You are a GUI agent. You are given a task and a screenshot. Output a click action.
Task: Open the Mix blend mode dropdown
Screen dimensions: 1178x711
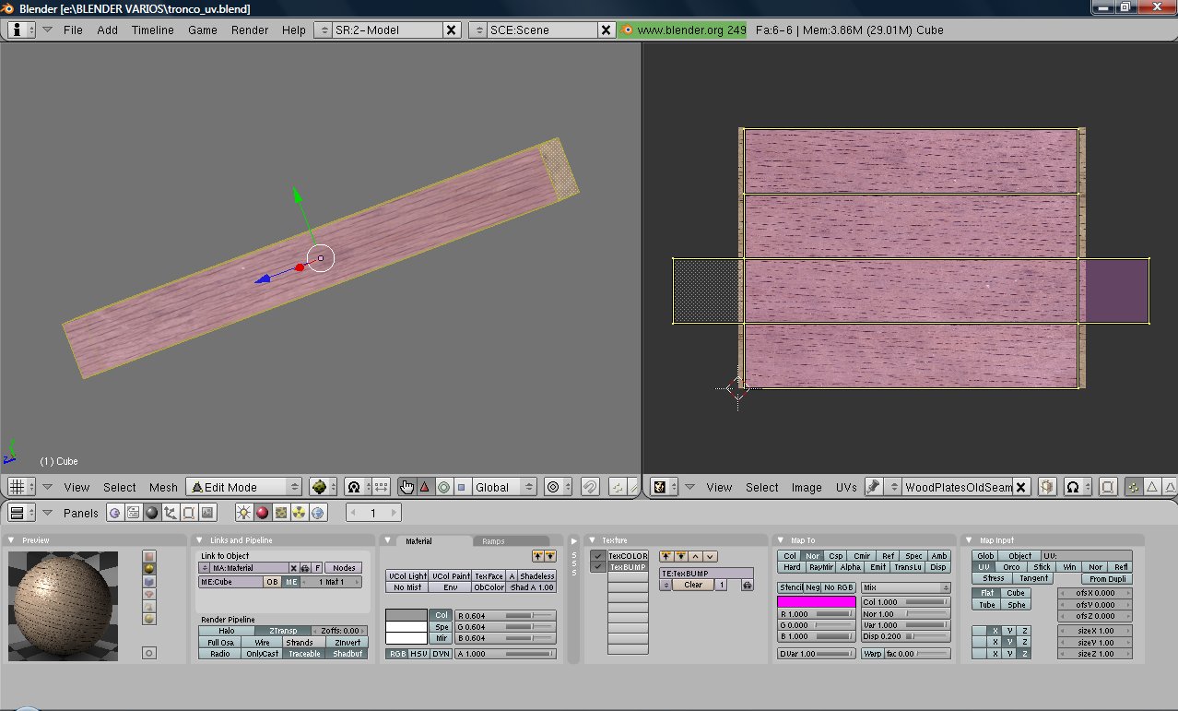pyautogui.click(x=905, y=587)
